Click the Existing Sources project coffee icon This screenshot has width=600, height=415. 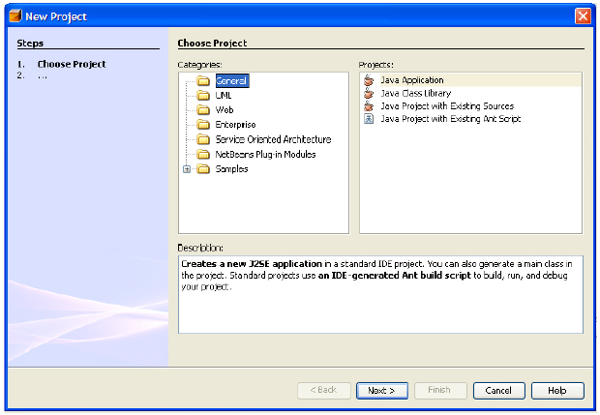(369, 106)
